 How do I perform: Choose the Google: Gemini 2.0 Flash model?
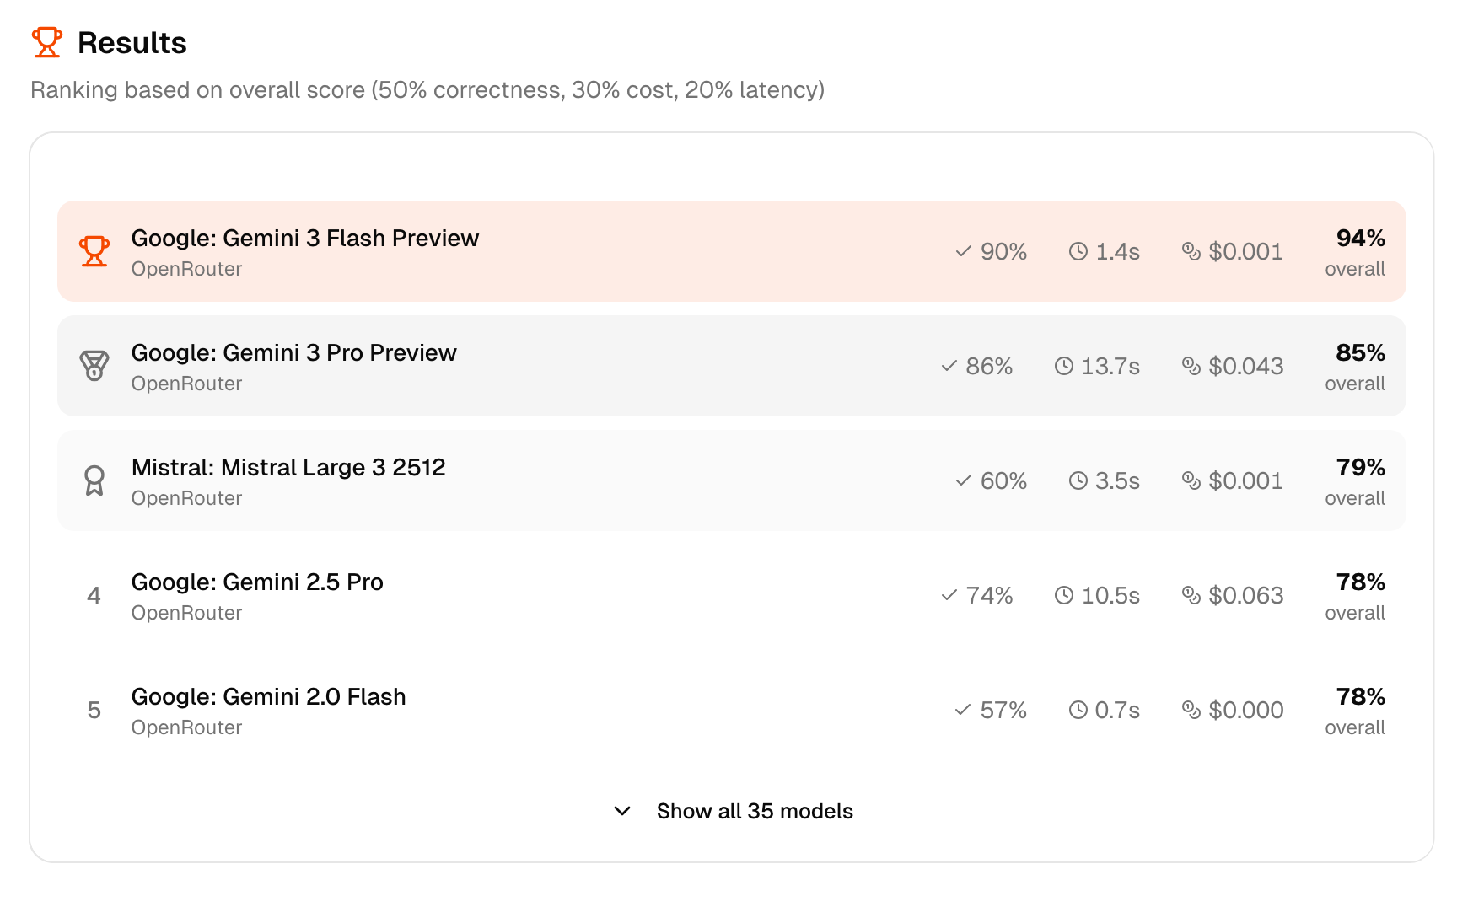268,697
